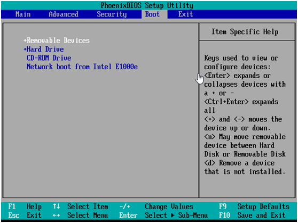This screenshot has height=223, width=298.
Task: Switch to the Advanced tab
Action: (64, 14)
